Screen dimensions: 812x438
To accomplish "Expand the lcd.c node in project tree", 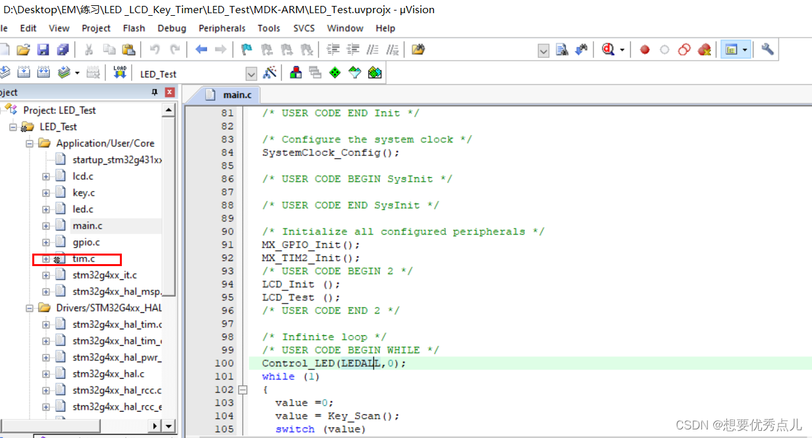I will (45, 176).
